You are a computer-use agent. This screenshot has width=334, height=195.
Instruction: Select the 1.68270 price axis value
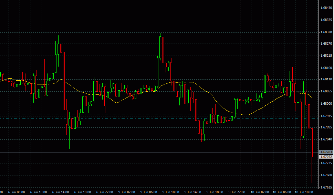pos(326,44)
